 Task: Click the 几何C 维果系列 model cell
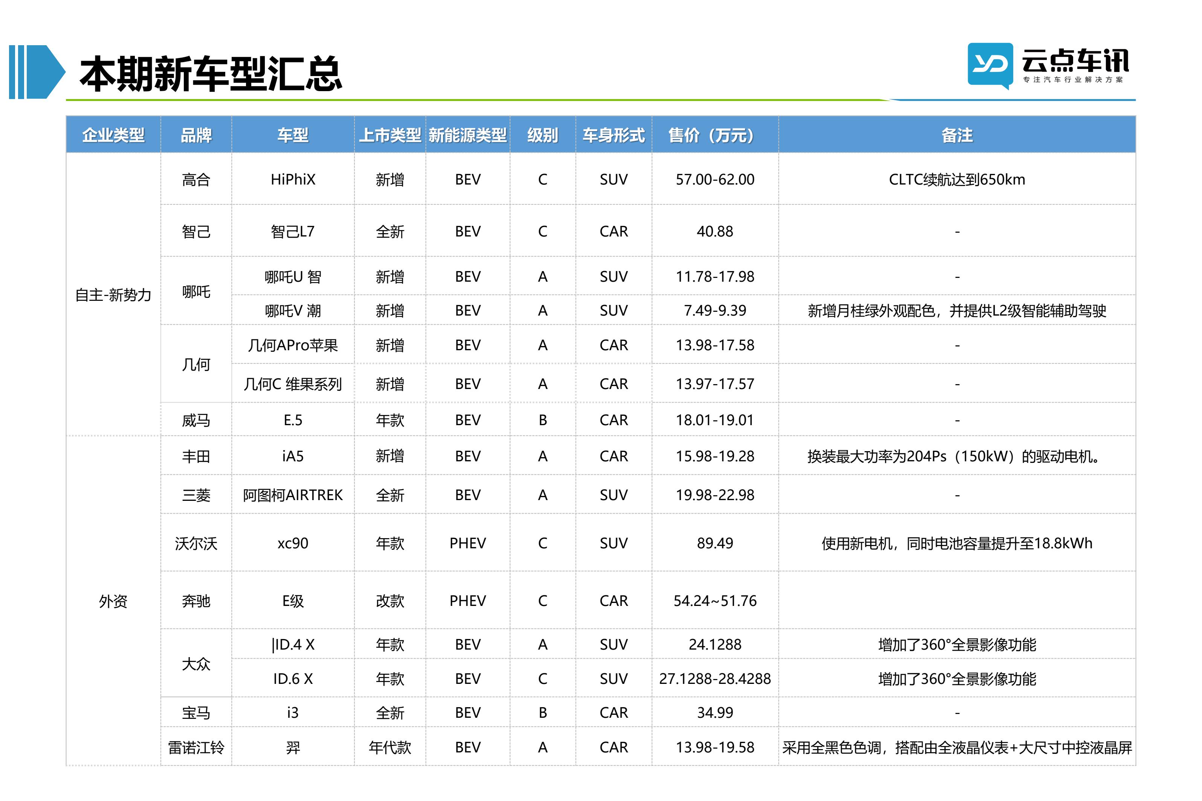pyautogui.click(x=293, y=384)
